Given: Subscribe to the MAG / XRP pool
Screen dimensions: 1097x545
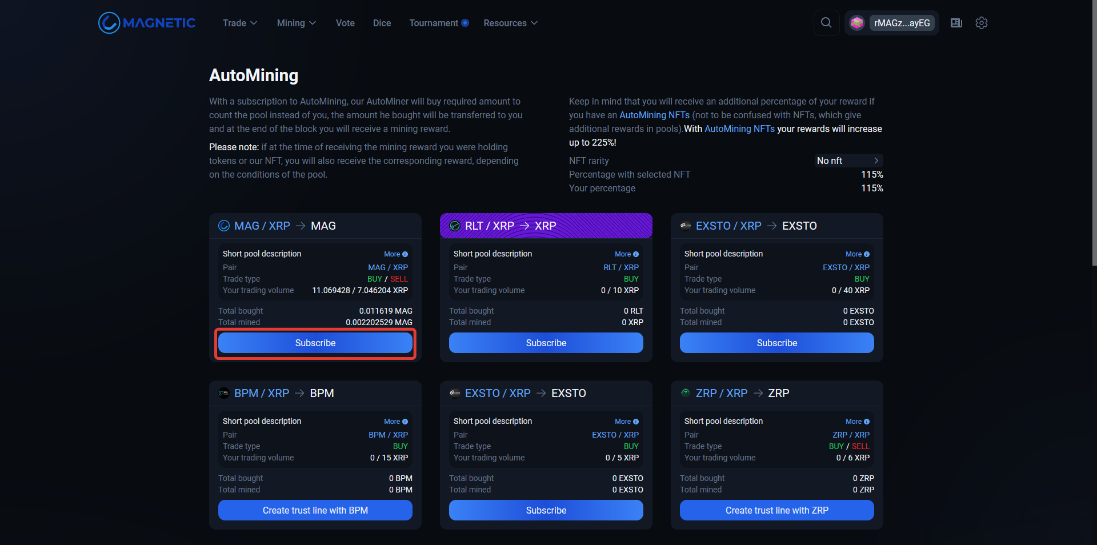Looking at the screenshot, I should [315, 343].
